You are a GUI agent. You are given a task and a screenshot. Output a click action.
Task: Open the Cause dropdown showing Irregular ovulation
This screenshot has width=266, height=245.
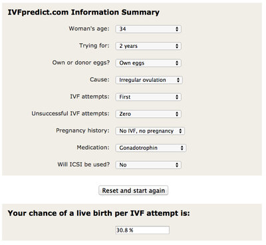(x=149, y=80)
